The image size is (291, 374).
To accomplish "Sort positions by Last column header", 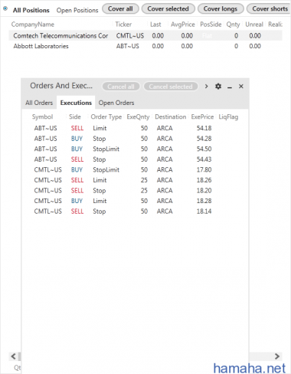I will [x=155, y=25].
